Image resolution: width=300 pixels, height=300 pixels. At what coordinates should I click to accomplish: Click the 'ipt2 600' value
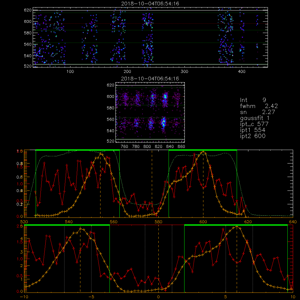pyautogui.click(x=253, y=136)
